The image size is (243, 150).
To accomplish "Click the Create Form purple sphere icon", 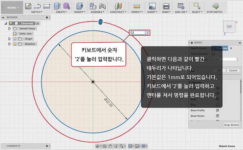I will (66, 6).
